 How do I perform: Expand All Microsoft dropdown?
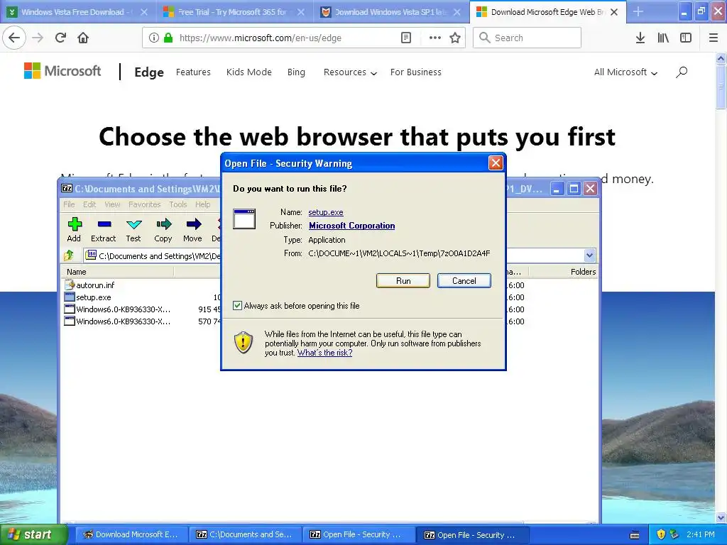tap(625, 72)
